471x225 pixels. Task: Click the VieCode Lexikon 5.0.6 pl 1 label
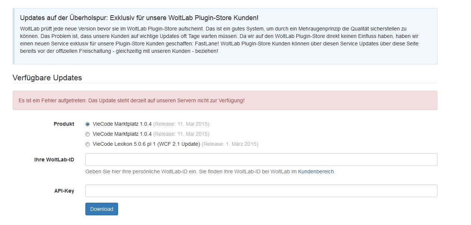146,144
